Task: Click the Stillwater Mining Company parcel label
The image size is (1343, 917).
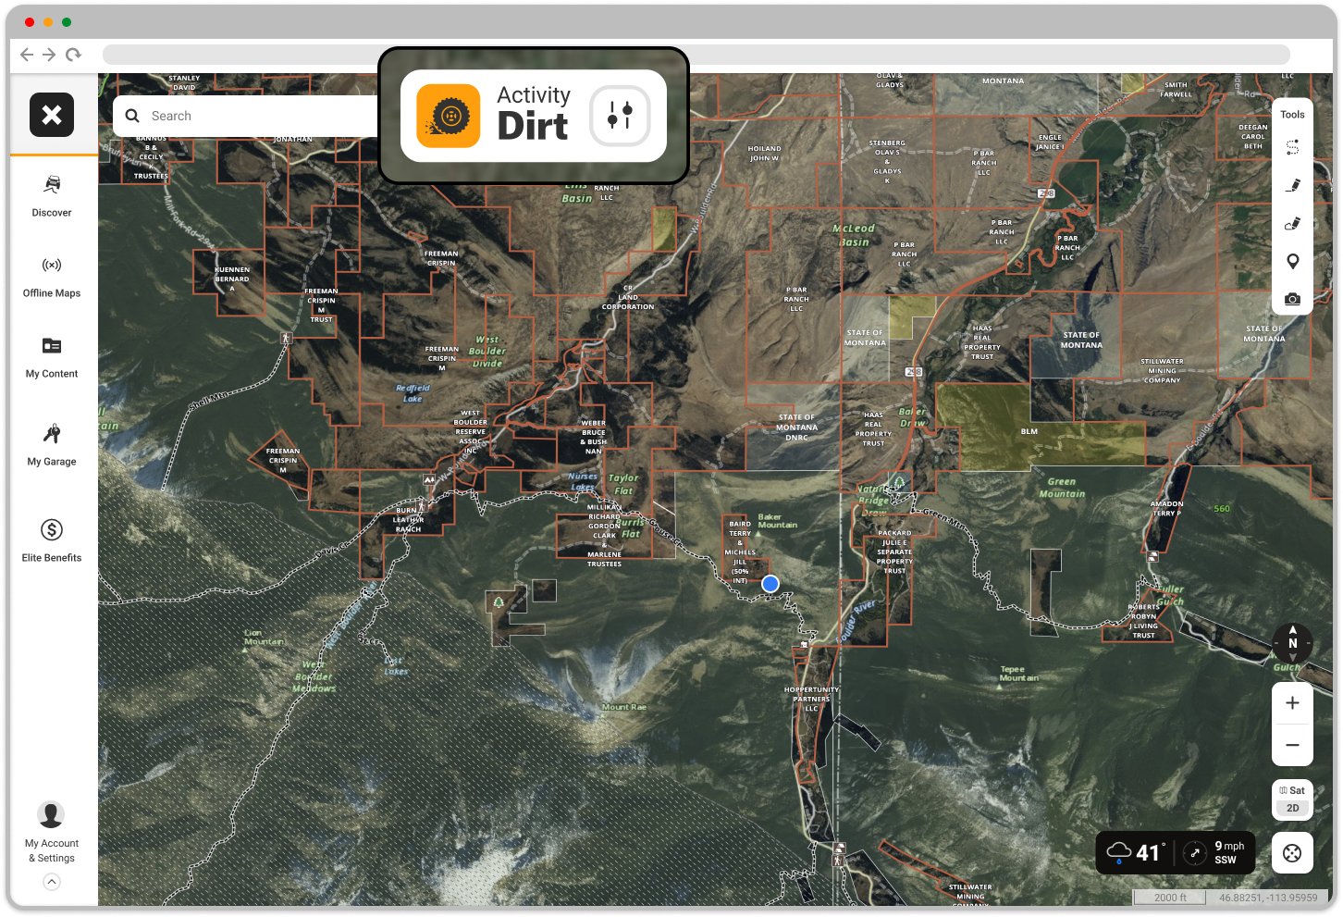Action: coord(1162,371)
